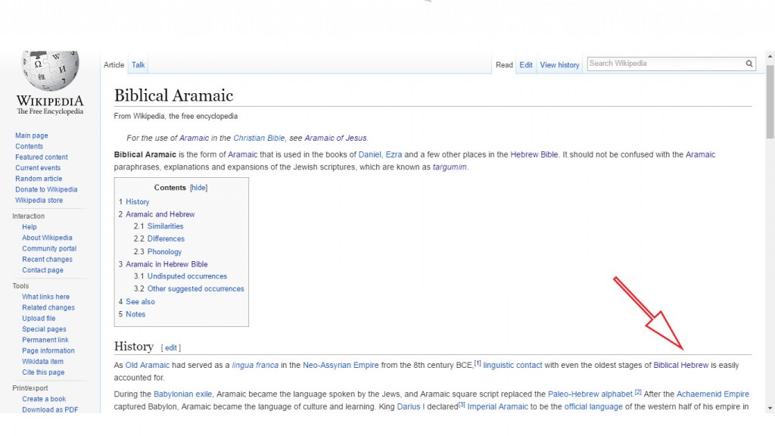Open Contact page
Screen dimensions: 775x436
coord(42,270)
